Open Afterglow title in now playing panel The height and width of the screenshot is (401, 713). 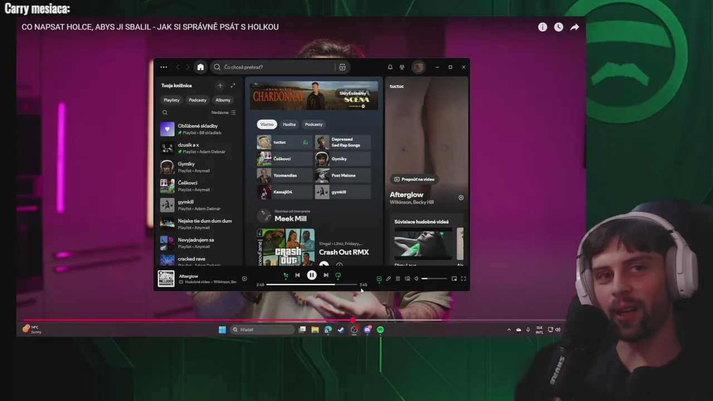pos(407,195)
